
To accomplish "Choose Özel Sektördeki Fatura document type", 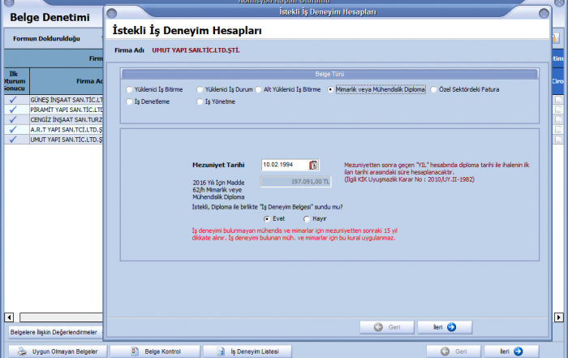I will click(x=434, y=90).
